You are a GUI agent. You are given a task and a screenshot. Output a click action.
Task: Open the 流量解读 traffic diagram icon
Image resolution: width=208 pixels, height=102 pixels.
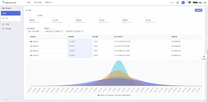[204, 57]
